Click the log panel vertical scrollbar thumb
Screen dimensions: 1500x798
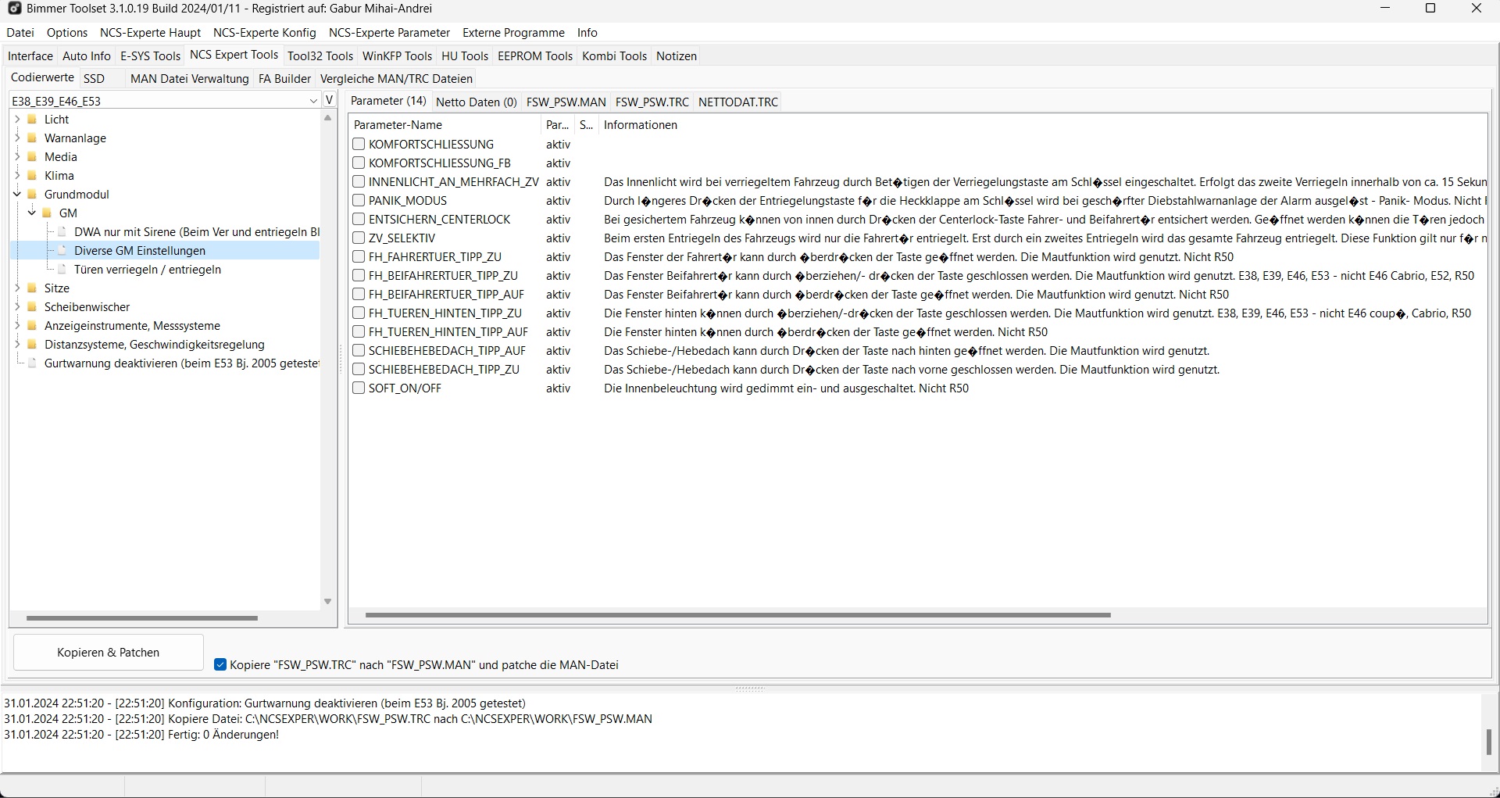[x=1489, y=742]
